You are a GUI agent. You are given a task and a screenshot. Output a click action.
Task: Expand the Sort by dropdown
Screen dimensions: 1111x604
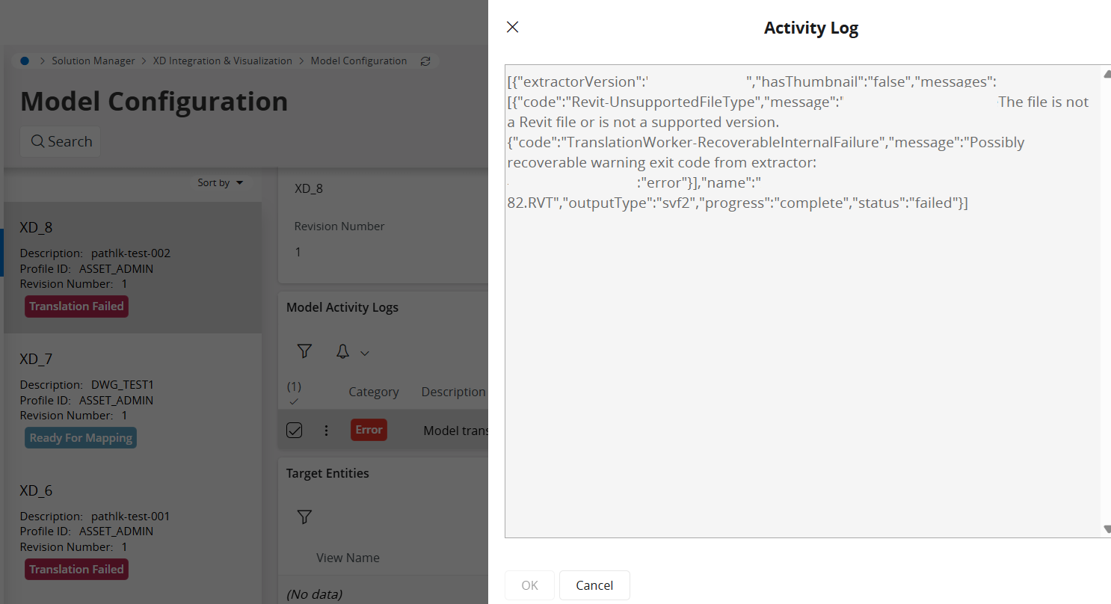tap(221, 182)
